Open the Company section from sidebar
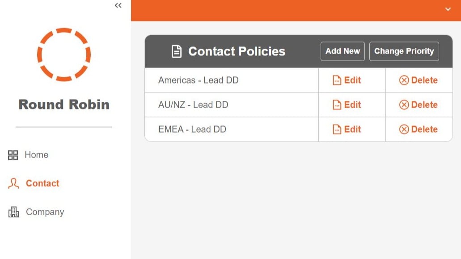461x259 pixels. (x=45, y=212)
